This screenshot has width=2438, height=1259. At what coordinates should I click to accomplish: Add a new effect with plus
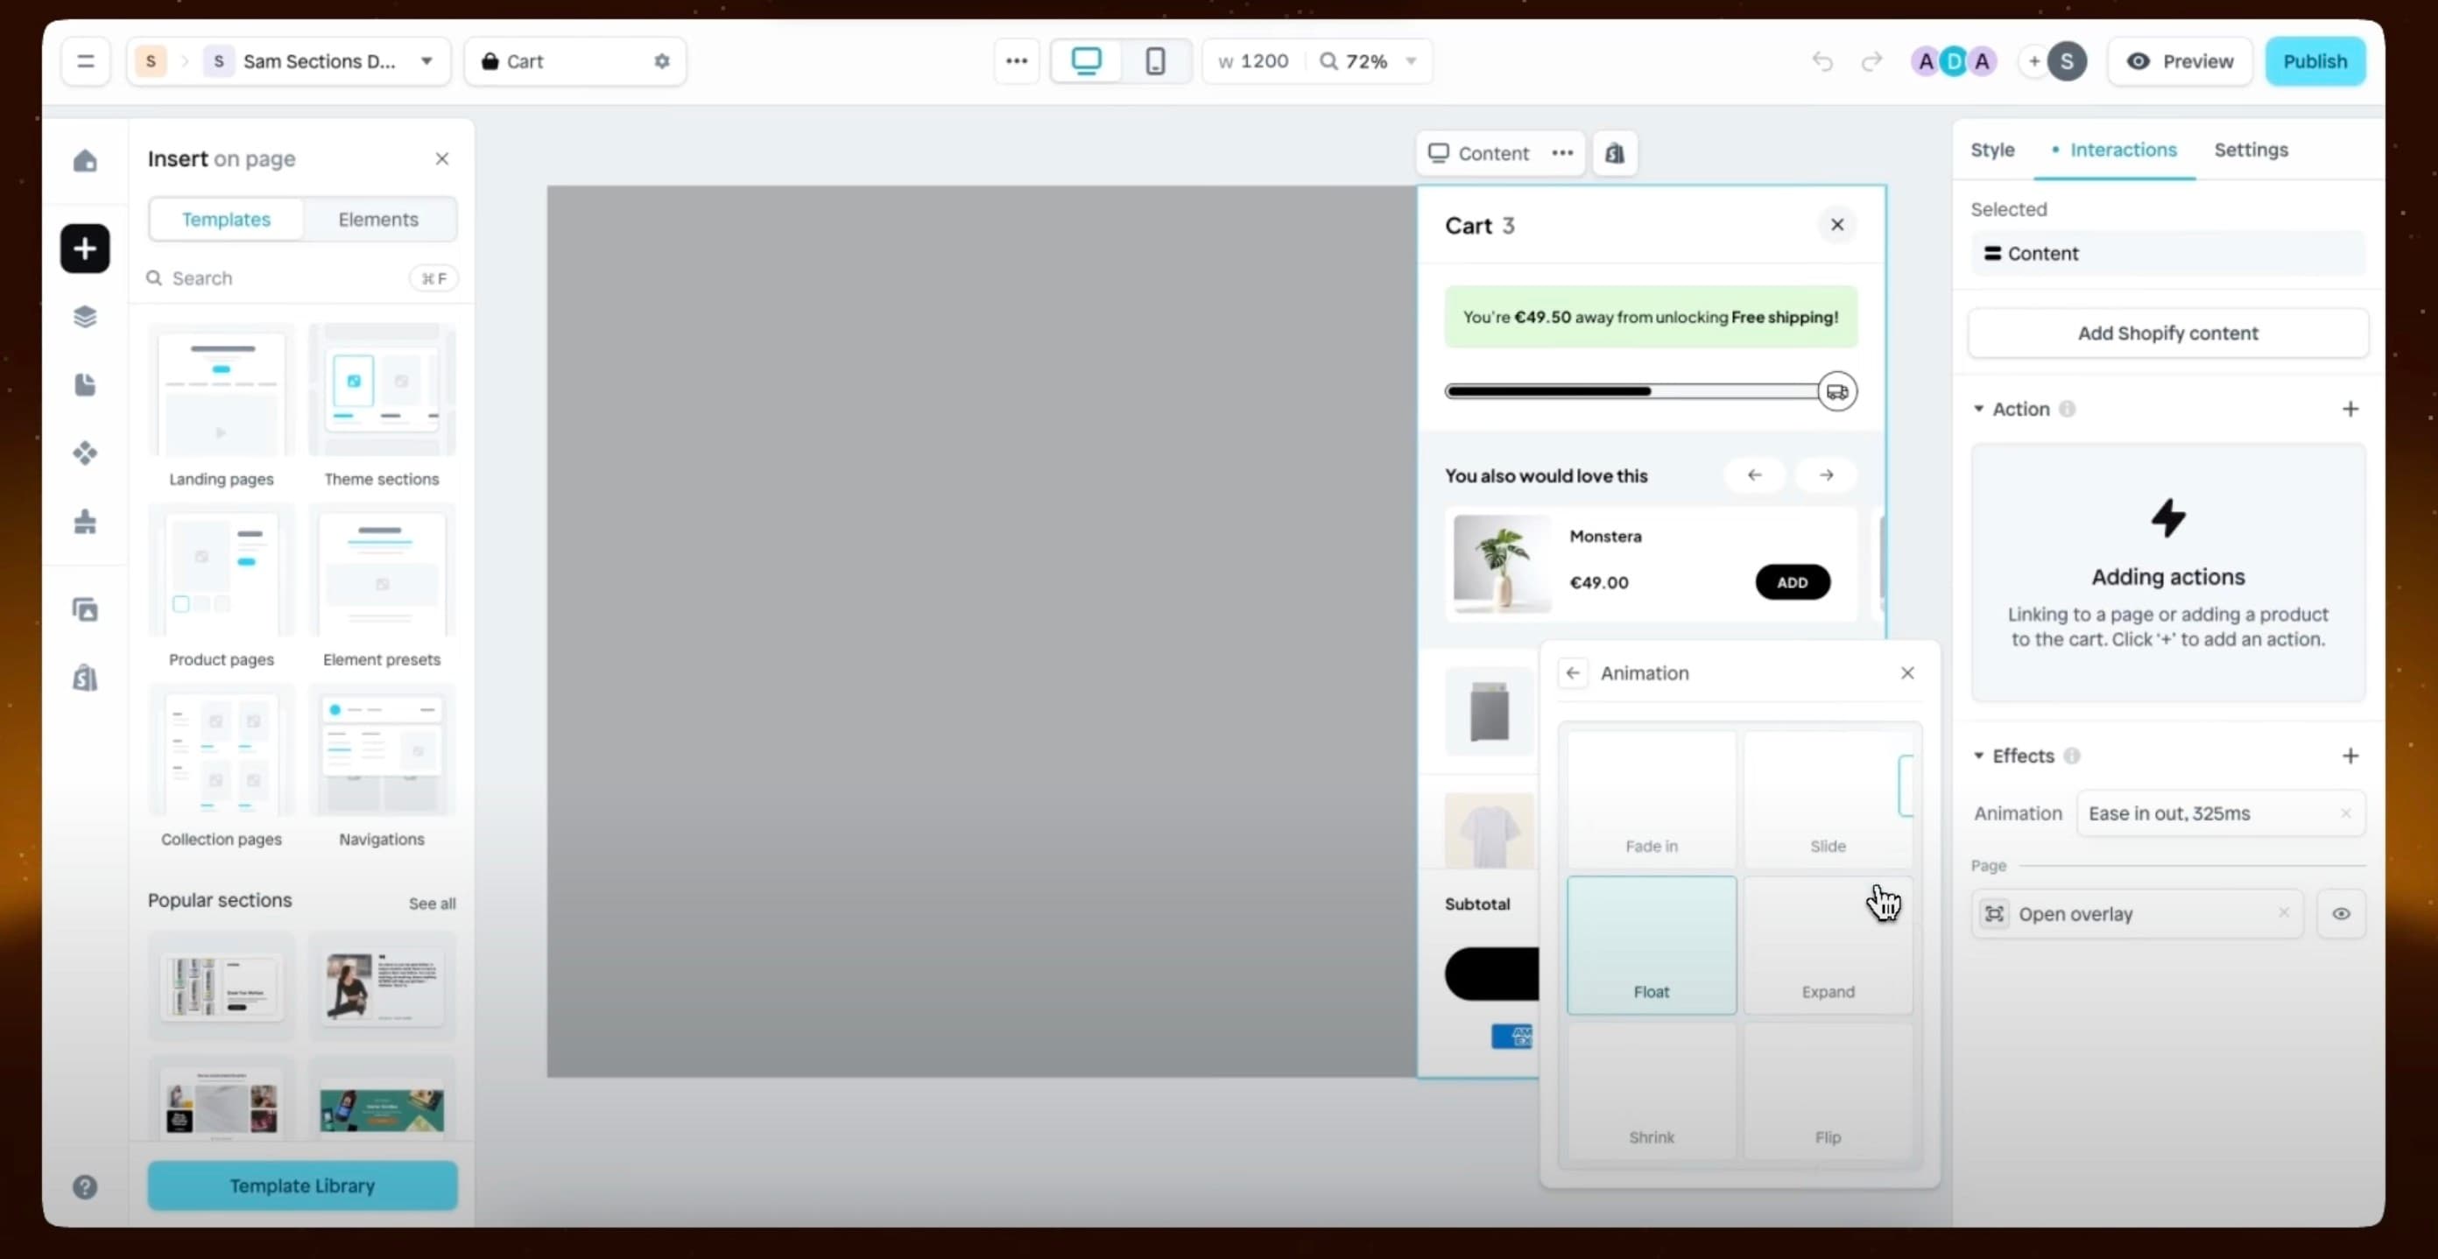pyautogui.click(x=2350, y=756)
